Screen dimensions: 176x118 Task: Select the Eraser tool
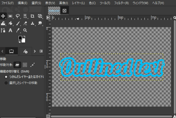pos(25,23)
